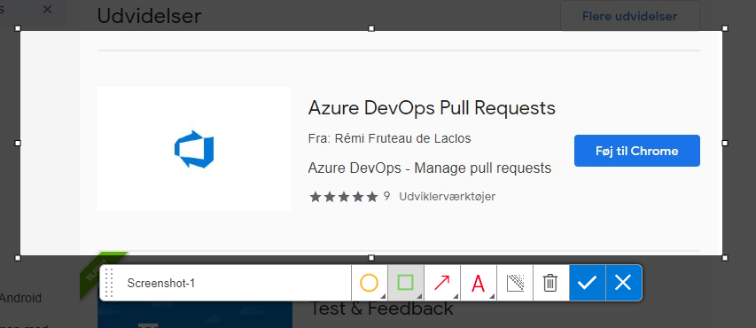
Task: Click the Azure DevOps logo thumbnail
Action: coord(194,149)
